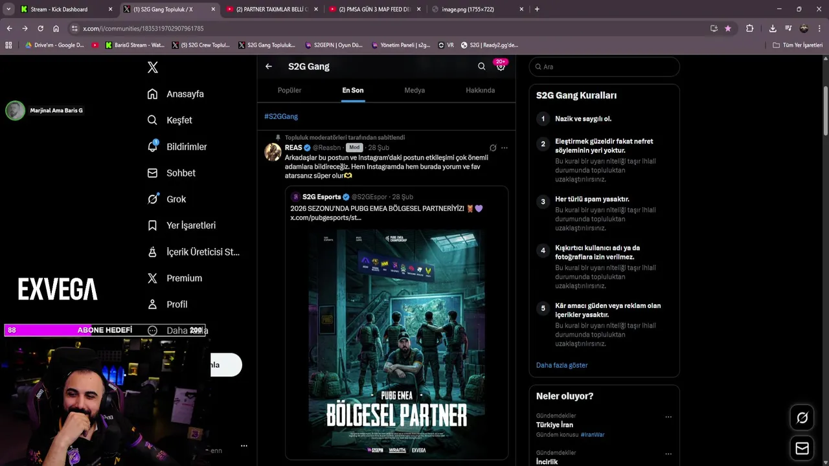The width and height of the screenshot is (829, 466).
Task: Switch to En Son tab
Action: click(353, 90)
